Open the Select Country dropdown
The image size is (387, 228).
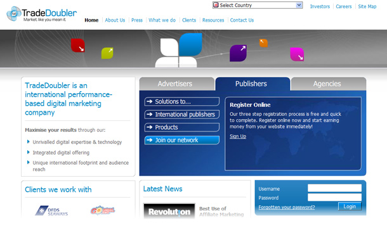258,5
